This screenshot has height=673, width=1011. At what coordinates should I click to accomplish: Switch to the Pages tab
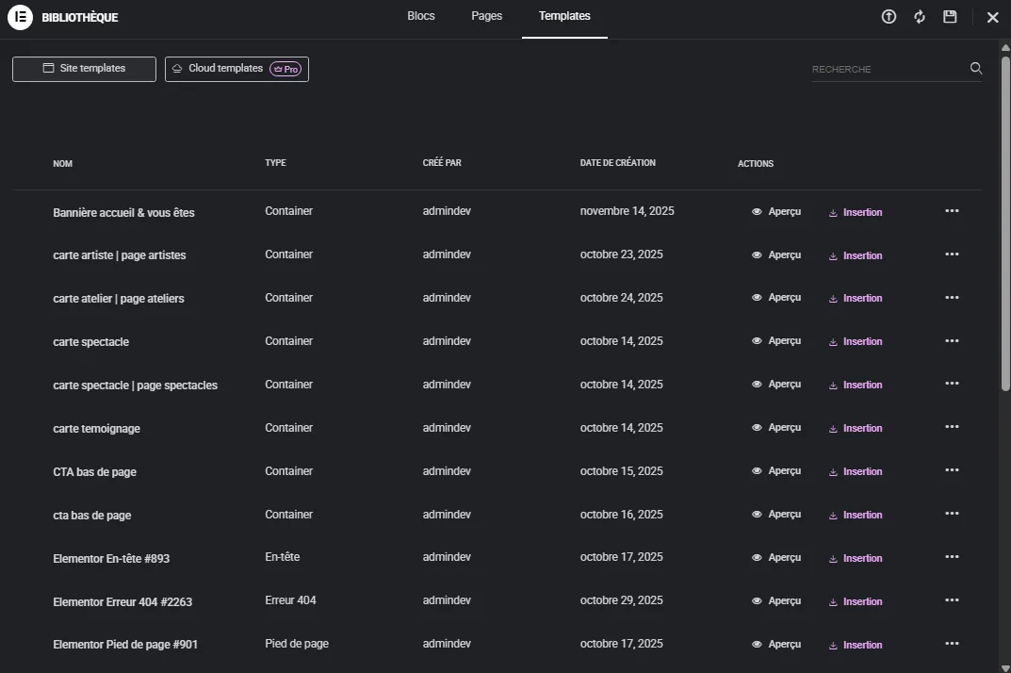tap(486, 15)
